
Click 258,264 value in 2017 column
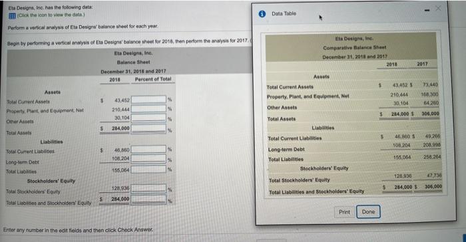tap(432, 157)
